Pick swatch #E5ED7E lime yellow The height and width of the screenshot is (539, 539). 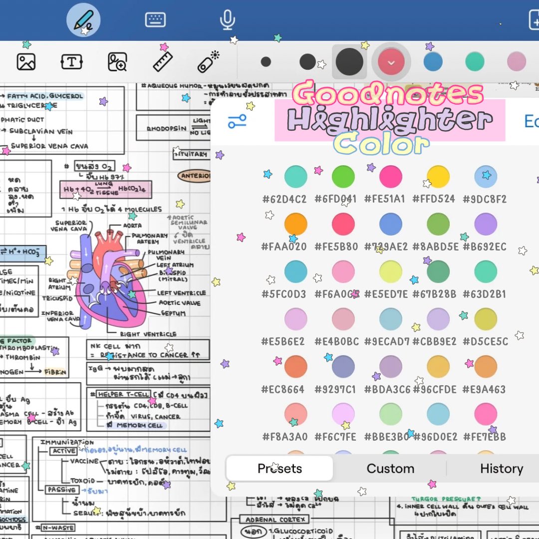(x=390, y=271)
